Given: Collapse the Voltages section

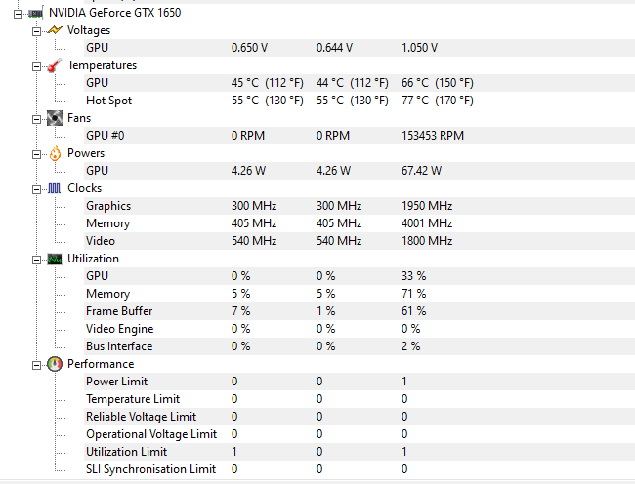Looking at the screenshot, I should (36, 31).
